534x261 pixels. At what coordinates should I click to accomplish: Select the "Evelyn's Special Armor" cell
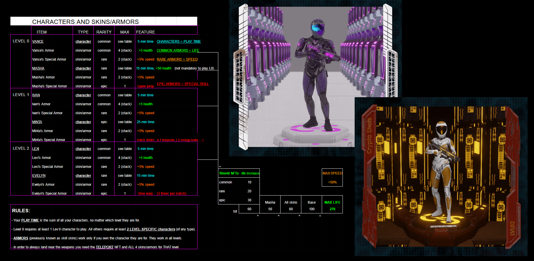[50, 194]
